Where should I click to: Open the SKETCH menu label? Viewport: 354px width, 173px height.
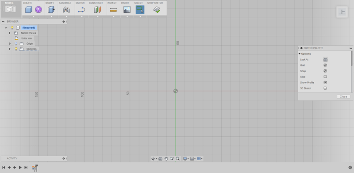pyautogui.click(x=80, y=3)
